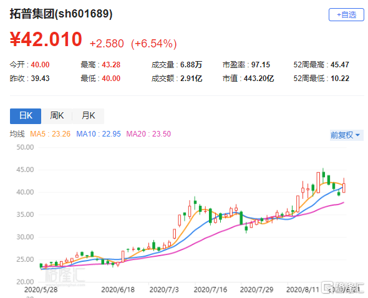Image resolution: width=368 pixels, height=298 pixels.
Task: Click the 50.00 price axis label
Action: (25, 147)
